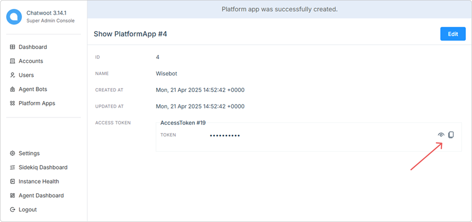Click the blue Edit button
472x222 pixels.
(x=453, y=34)
